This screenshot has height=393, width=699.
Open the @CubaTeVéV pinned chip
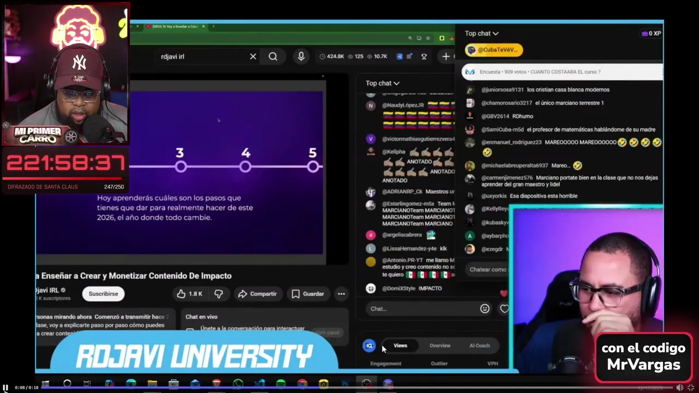[x=494, y=50]
